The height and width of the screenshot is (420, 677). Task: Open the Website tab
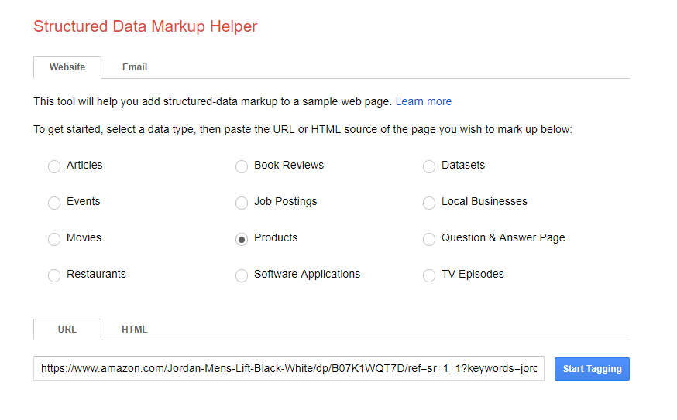pos(67,67)
